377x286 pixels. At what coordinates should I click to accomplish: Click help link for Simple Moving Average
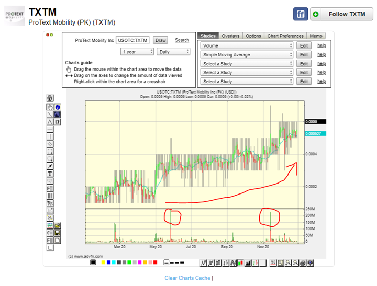click(x=321, y=54)
